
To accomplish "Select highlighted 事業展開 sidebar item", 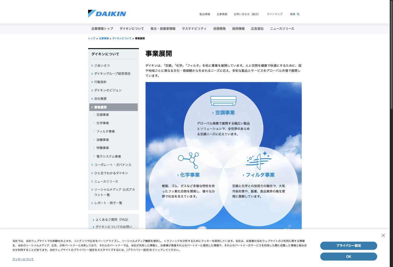I will [x=113, y=107].
